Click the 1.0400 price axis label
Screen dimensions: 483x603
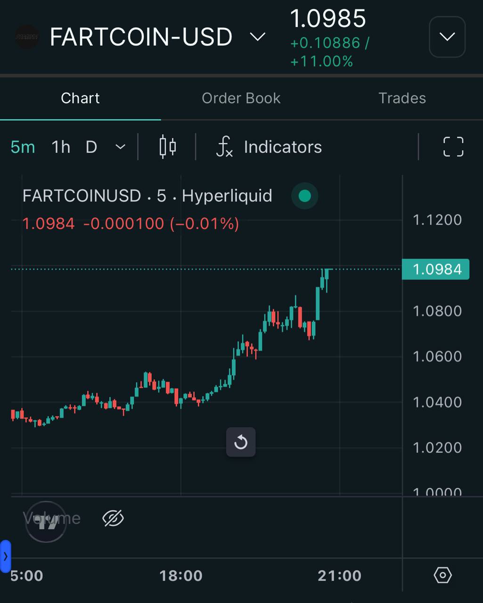click(437, 402)
